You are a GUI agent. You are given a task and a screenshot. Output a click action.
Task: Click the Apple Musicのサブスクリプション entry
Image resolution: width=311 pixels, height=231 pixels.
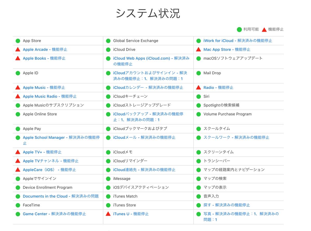pyautogui.click(x=53, y=105)
